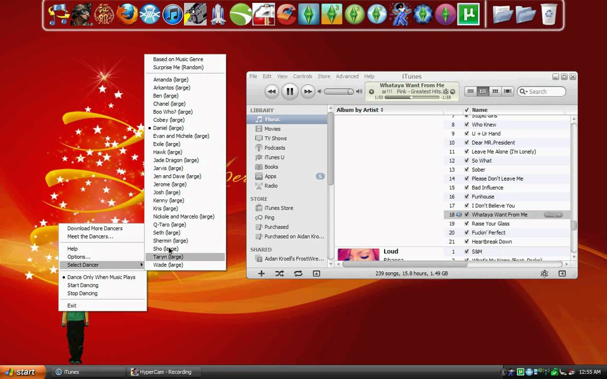Select Based on Music Genre option
Image resolution: width=607 pixels, height=379 pixels.
(185, 59)
